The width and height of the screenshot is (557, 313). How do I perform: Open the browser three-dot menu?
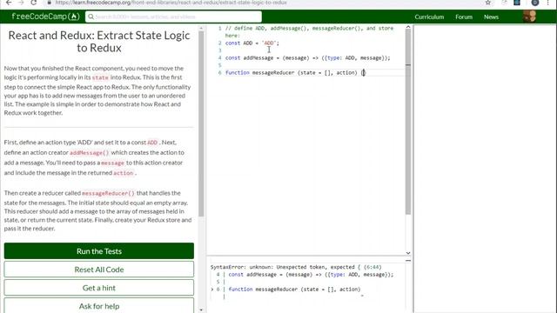[548, 3]
